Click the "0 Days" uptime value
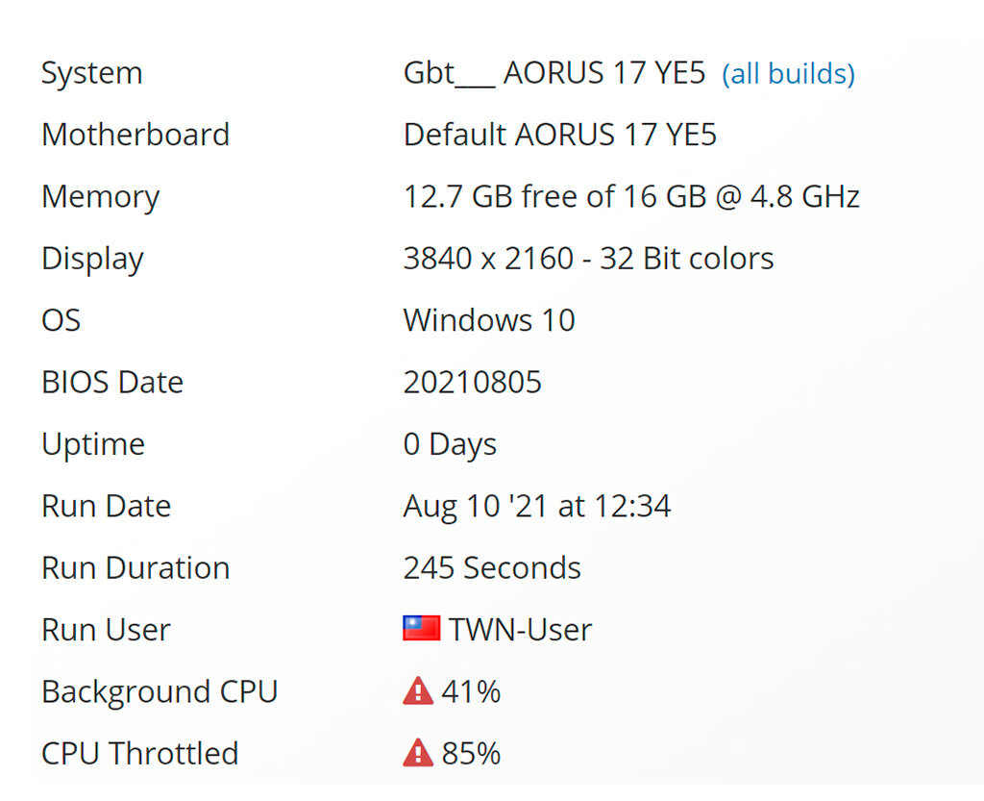984x801 pixels. [450, 444]
